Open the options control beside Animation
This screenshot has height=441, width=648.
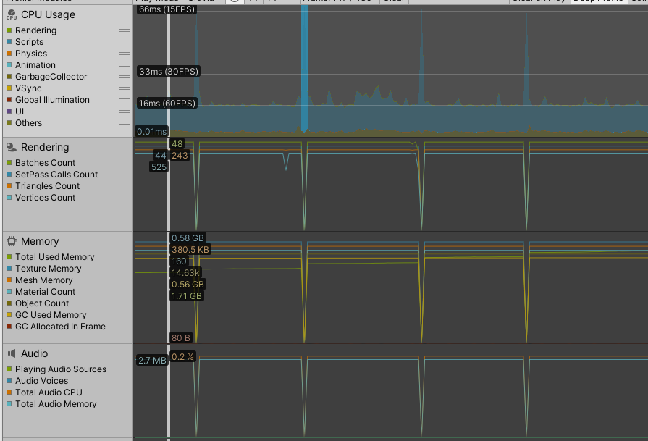(125, 64)
